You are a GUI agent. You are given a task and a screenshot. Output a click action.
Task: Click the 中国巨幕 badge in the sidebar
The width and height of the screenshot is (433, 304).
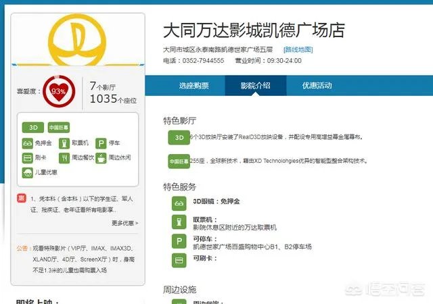(x=59, y=128)
